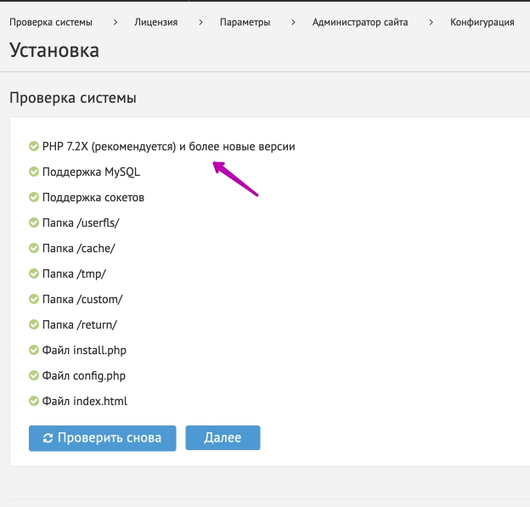
Task: Click the Папка /custom/ requirement text
Action: point(82,300)
